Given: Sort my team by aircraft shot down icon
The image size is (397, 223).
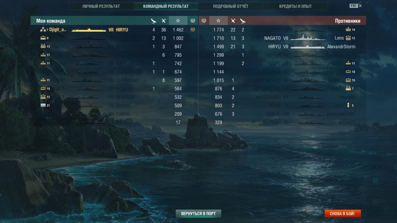Looking at the screenshot, I should coord(154,21).
